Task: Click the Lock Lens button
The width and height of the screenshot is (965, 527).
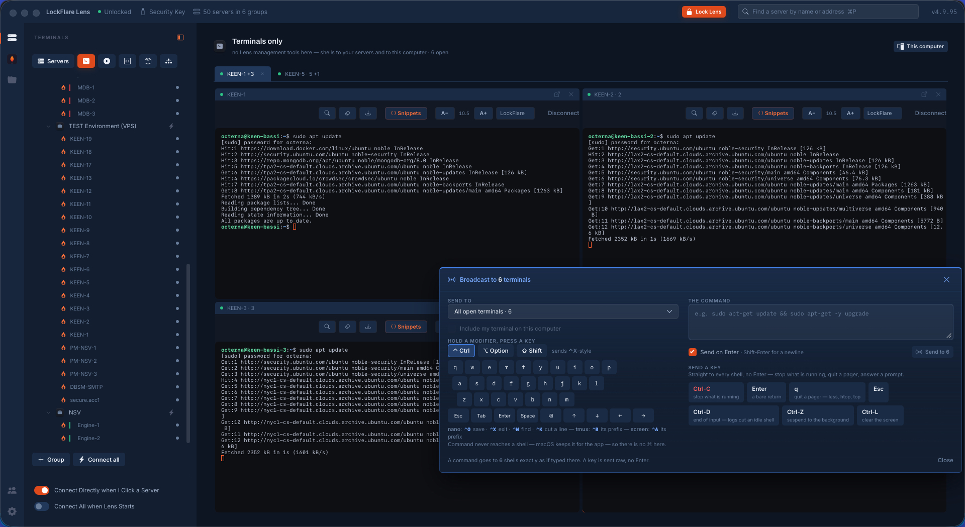Action: coord(704,12)
